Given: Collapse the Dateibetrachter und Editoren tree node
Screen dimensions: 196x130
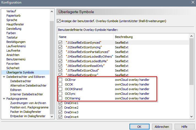Looking at the screenshot, I should 3,77.
